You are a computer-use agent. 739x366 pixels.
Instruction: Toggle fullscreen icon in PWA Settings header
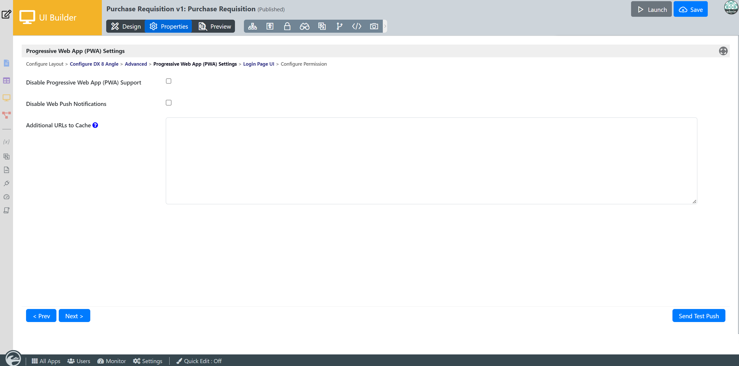(723, 51)
